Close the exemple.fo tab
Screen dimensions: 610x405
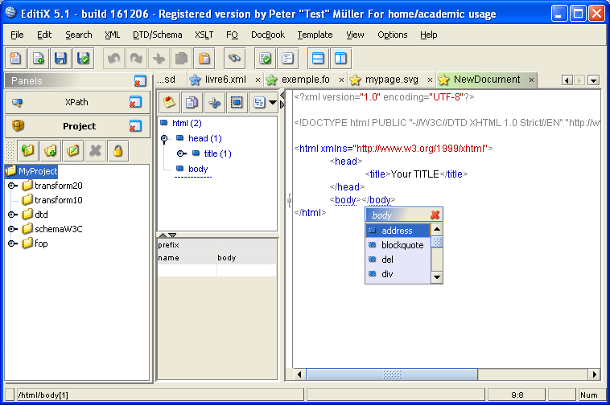341,80
